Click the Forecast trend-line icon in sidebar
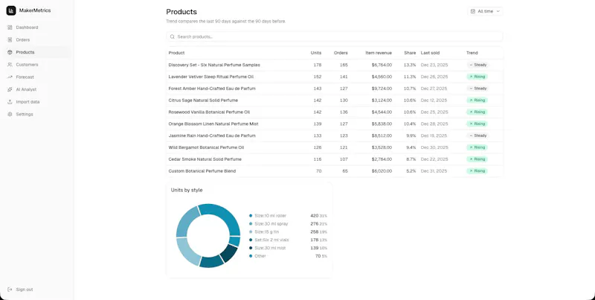The image size is (595, 300). (x=10, y=77)
